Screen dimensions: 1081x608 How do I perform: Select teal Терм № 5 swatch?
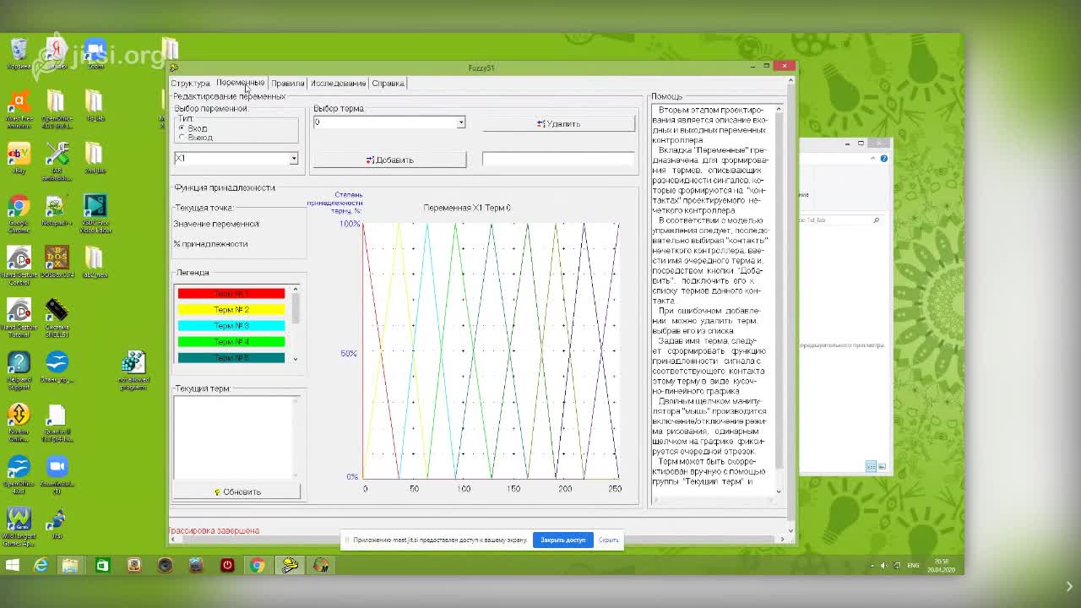click(x=231, y=358)
